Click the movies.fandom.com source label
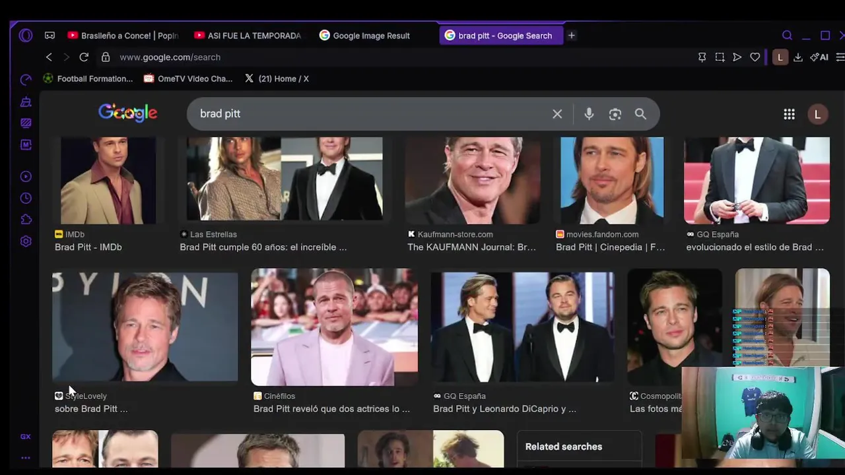The image size is (845, 475). 603,234
